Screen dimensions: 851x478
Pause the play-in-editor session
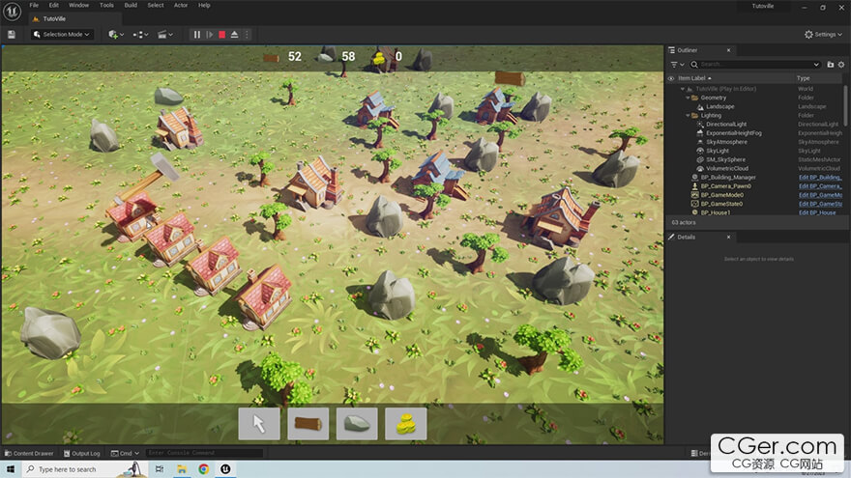coord(197,34)
